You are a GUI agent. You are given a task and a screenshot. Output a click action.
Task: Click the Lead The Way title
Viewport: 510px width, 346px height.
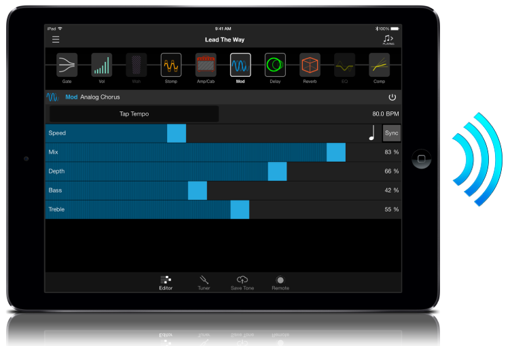point(225,39)
